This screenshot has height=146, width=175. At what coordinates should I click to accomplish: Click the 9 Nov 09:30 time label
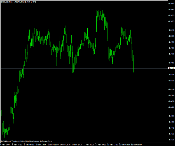29,145
